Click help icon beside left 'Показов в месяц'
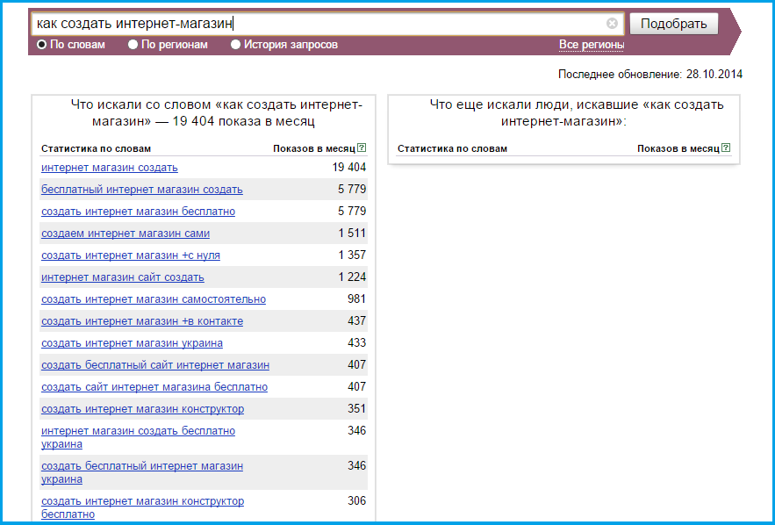Image resolution: width=775 pixels, height=525 pixels. (x=362, y=148)
